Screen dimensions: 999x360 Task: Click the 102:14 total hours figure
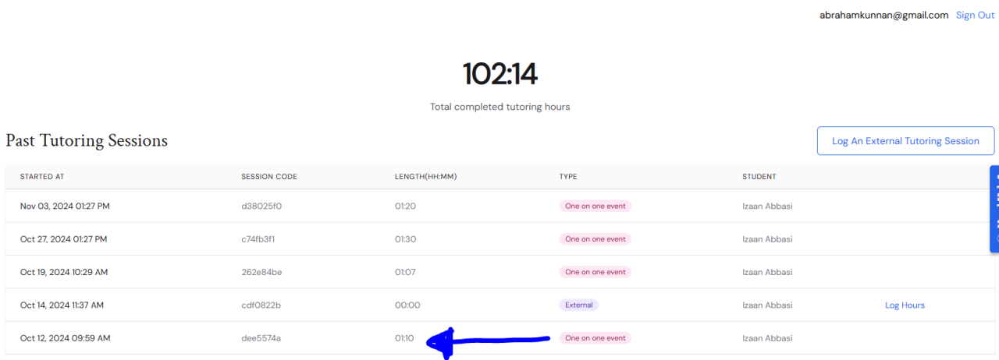click(x=499, y=75)
